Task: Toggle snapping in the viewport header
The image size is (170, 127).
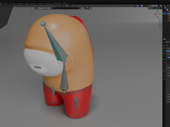Action: point(67,6)
